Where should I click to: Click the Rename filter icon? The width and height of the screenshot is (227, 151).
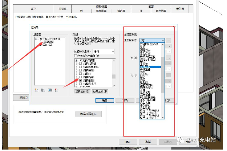pyautogui.click(x=50, y=90)
